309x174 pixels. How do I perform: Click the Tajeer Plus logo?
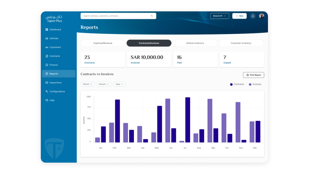point(54,19)
